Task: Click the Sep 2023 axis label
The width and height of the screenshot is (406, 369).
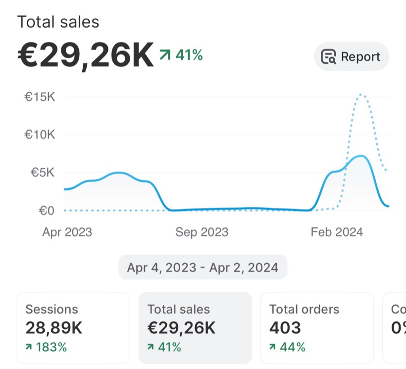Action: click(202, 232)
